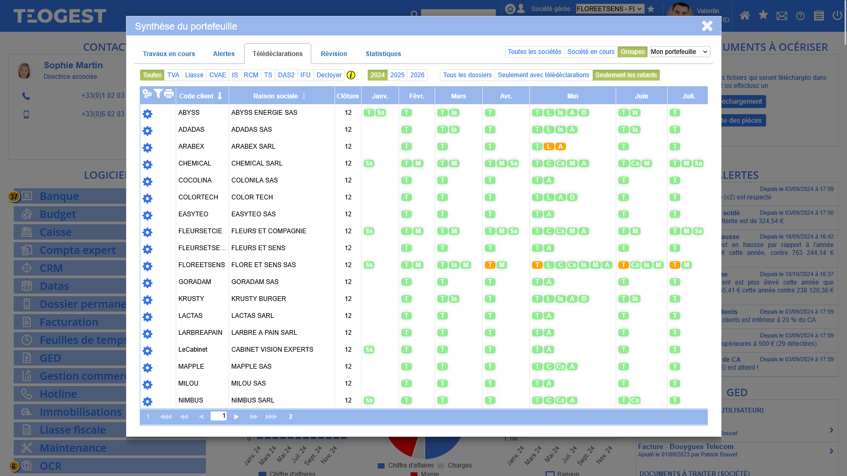Screen dimensions: 847x476
Task: Open the Statistiques tab
Action: coord(383,54)
